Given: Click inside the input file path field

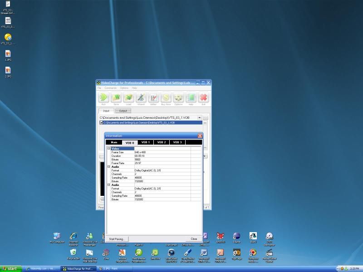Looking at the screenshot, I should (x=148, y=118).
